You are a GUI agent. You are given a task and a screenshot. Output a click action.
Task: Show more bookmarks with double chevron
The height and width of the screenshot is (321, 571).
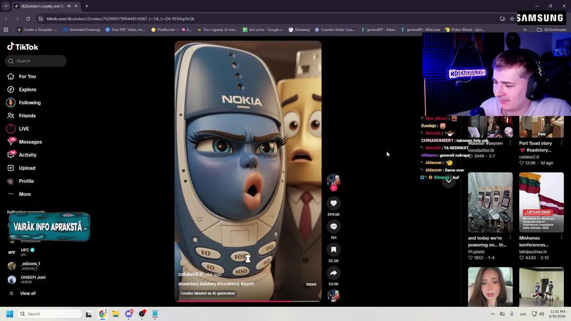click(x=525, y=30)
